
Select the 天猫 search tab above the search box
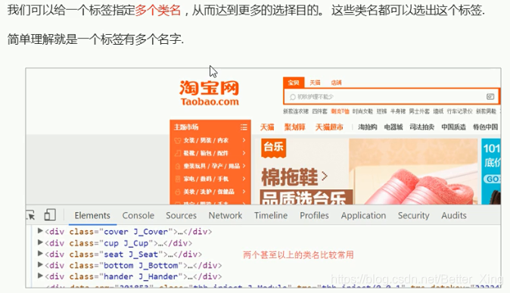click(315, 83)
